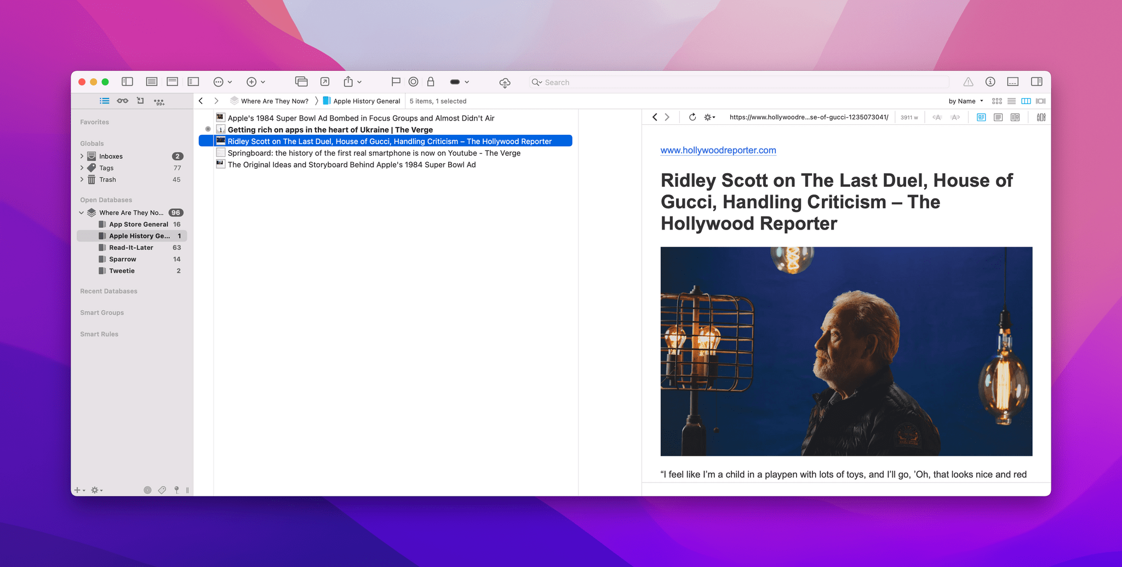Select the Sparrow group

131,259
